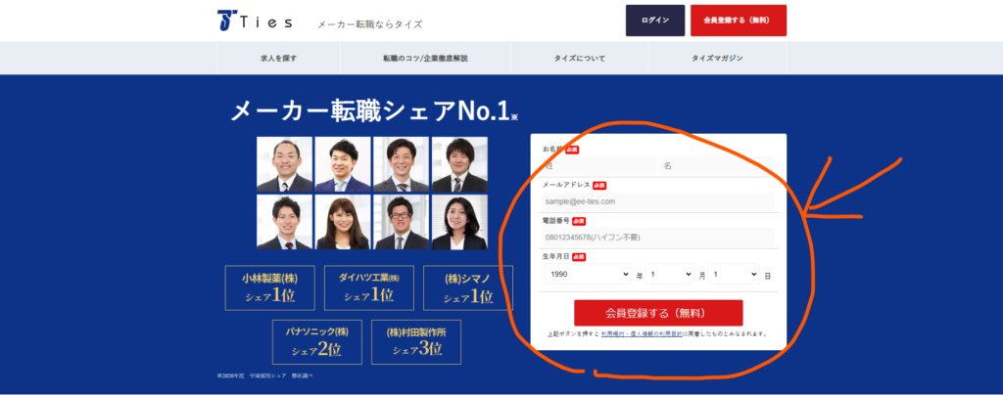1003x395 pixels.
Task: Open the 求人を探す menu item
Action: pyautogui.click(x=279, y=58)
